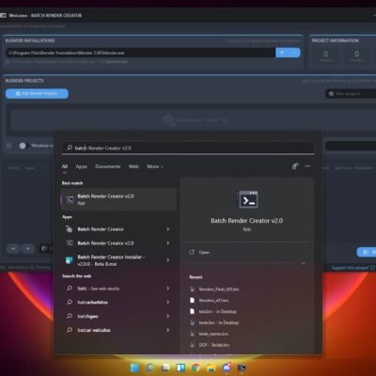The image size is (376, 376).
Task: Click the icon next to Batch Render Creator app
Action: click(70, 229)
